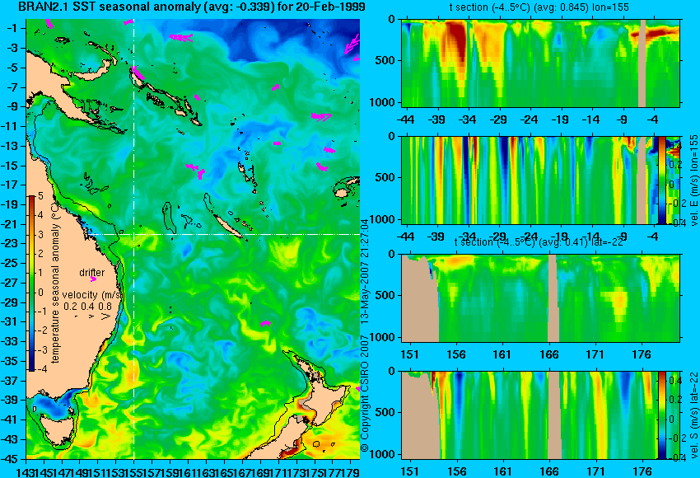The image size is (700, 478).
Task: Click the vel. E color bar scale
Action: pyautogui.click(x=661, y=180)
